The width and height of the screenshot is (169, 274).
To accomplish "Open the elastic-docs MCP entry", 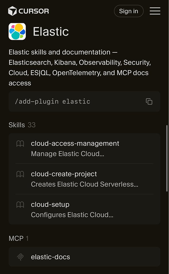I will 84,257.
